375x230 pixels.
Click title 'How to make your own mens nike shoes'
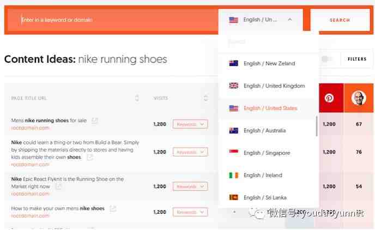coord(58,209)
